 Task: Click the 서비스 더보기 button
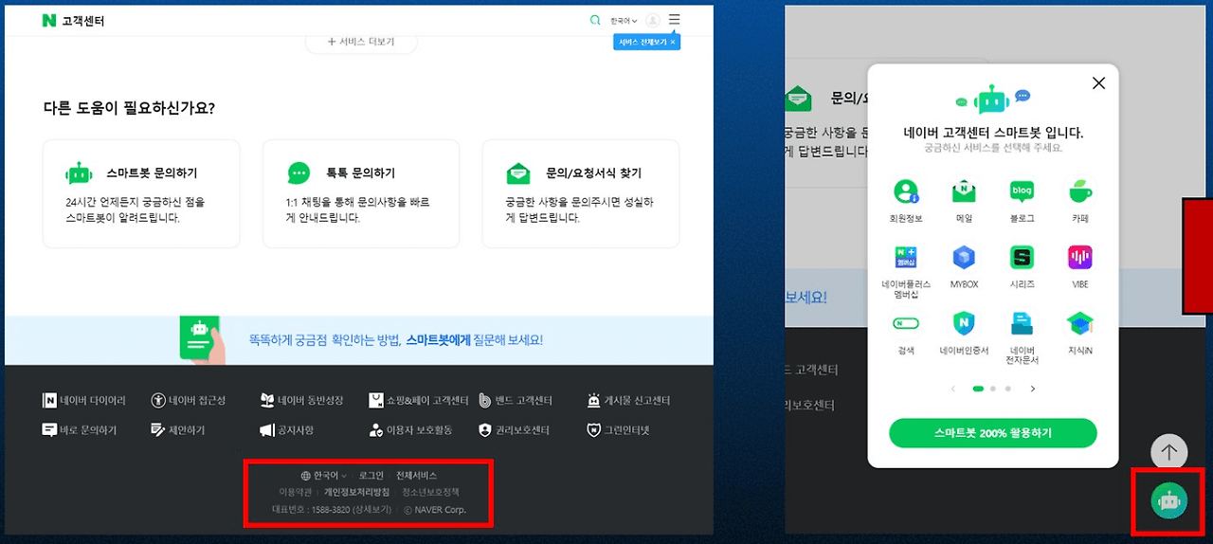361,42
